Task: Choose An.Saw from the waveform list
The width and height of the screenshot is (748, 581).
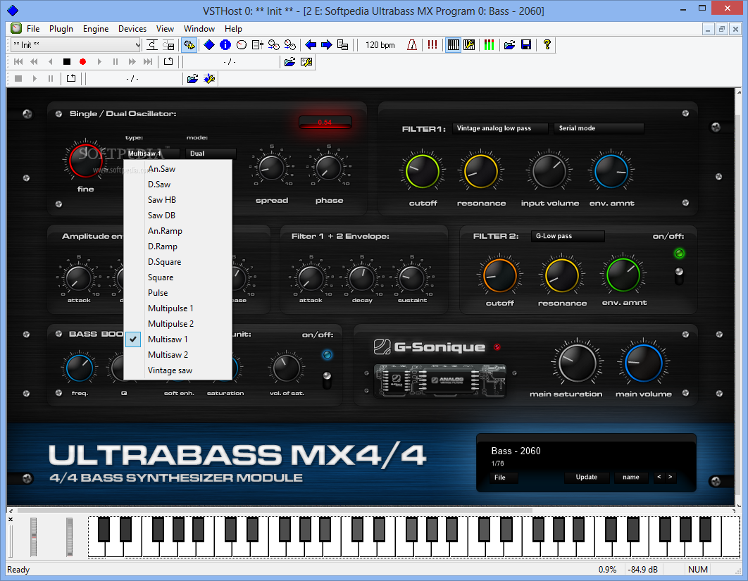Action: click(178, 169)
